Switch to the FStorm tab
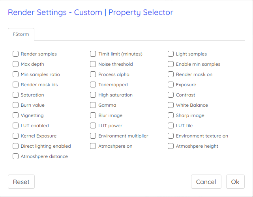This screenshot has height=197, width=253. pos(21,34)
